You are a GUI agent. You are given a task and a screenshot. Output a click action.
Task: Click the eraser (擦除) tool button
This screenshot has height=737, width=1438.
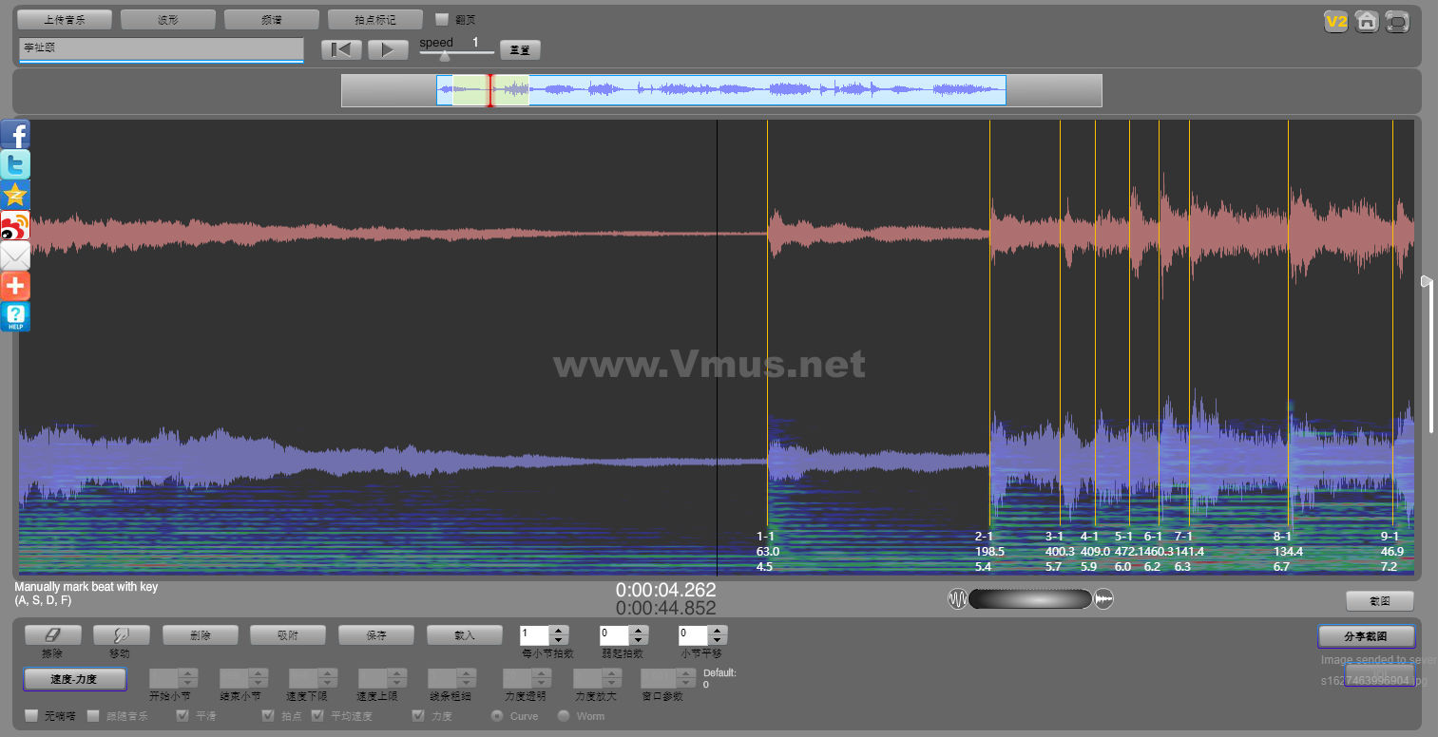click(52, 635)
